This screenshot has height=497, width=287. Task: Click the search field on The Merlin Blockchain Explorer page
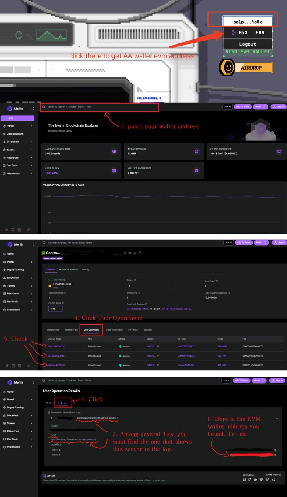99,107
